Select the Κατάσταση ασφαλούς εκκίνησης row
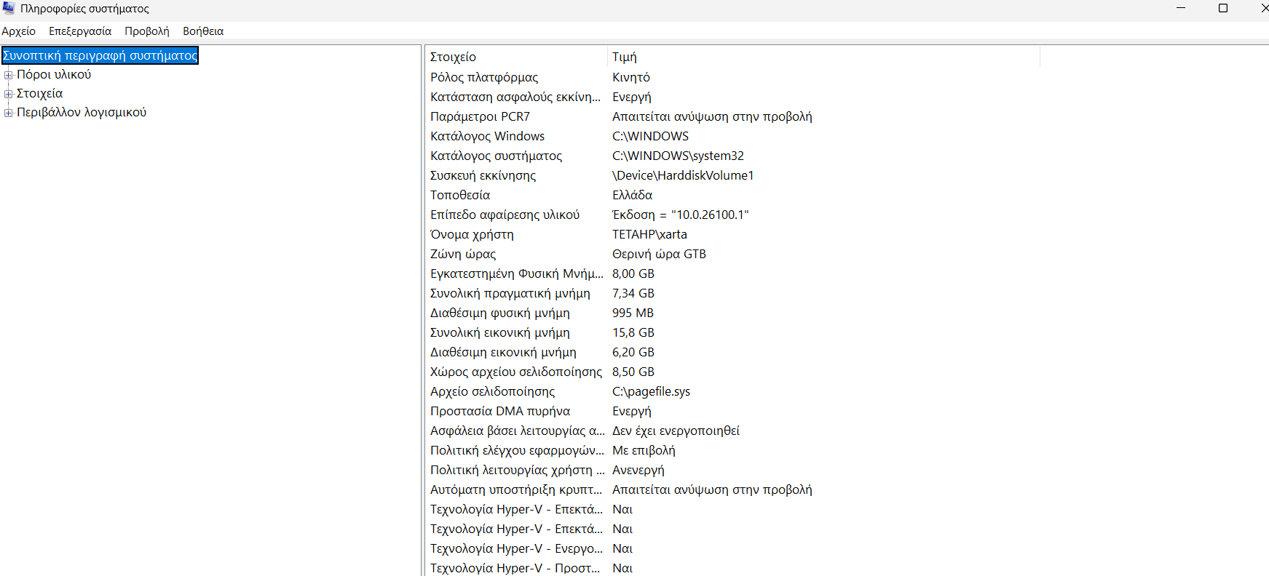 coord(732,97)
